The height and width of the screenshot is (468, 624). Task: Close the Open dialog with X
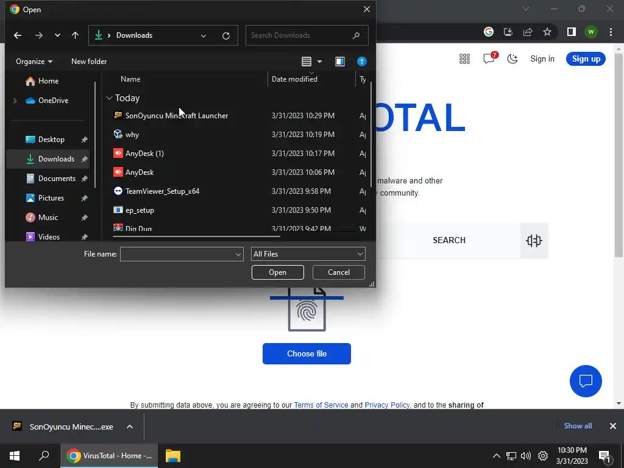[366, 9]
